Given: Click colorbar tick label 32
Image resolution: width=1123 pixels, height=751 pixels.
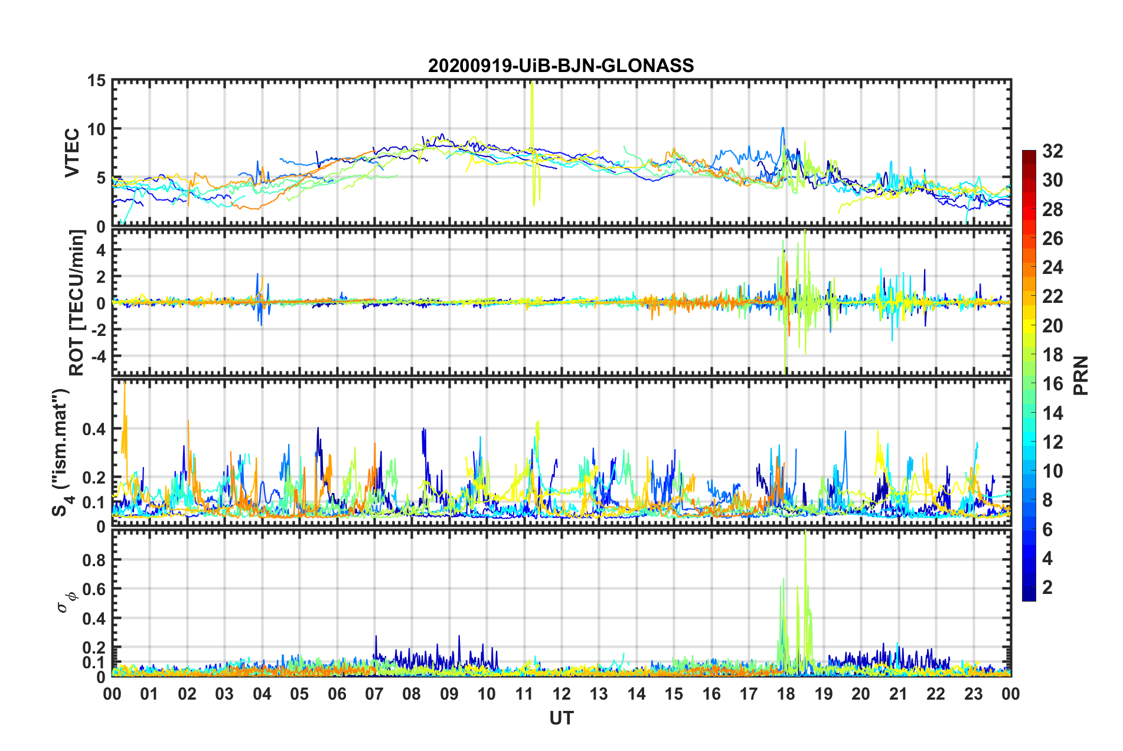Looking at the screenshot, I should [1053, 151].
